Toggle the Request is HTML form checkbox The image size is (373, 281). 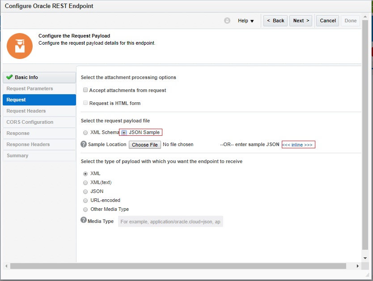[85, 103]
